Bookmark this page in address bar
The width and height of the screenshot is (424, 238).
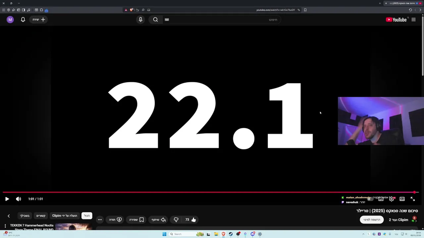coord(305,10)
